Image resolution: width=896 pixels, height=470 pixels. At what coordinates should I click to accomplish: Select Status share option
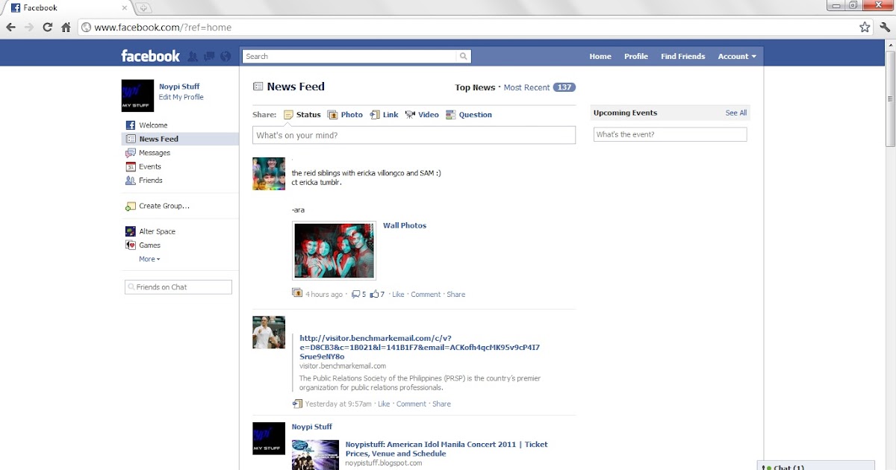click(x=302, y=115)
